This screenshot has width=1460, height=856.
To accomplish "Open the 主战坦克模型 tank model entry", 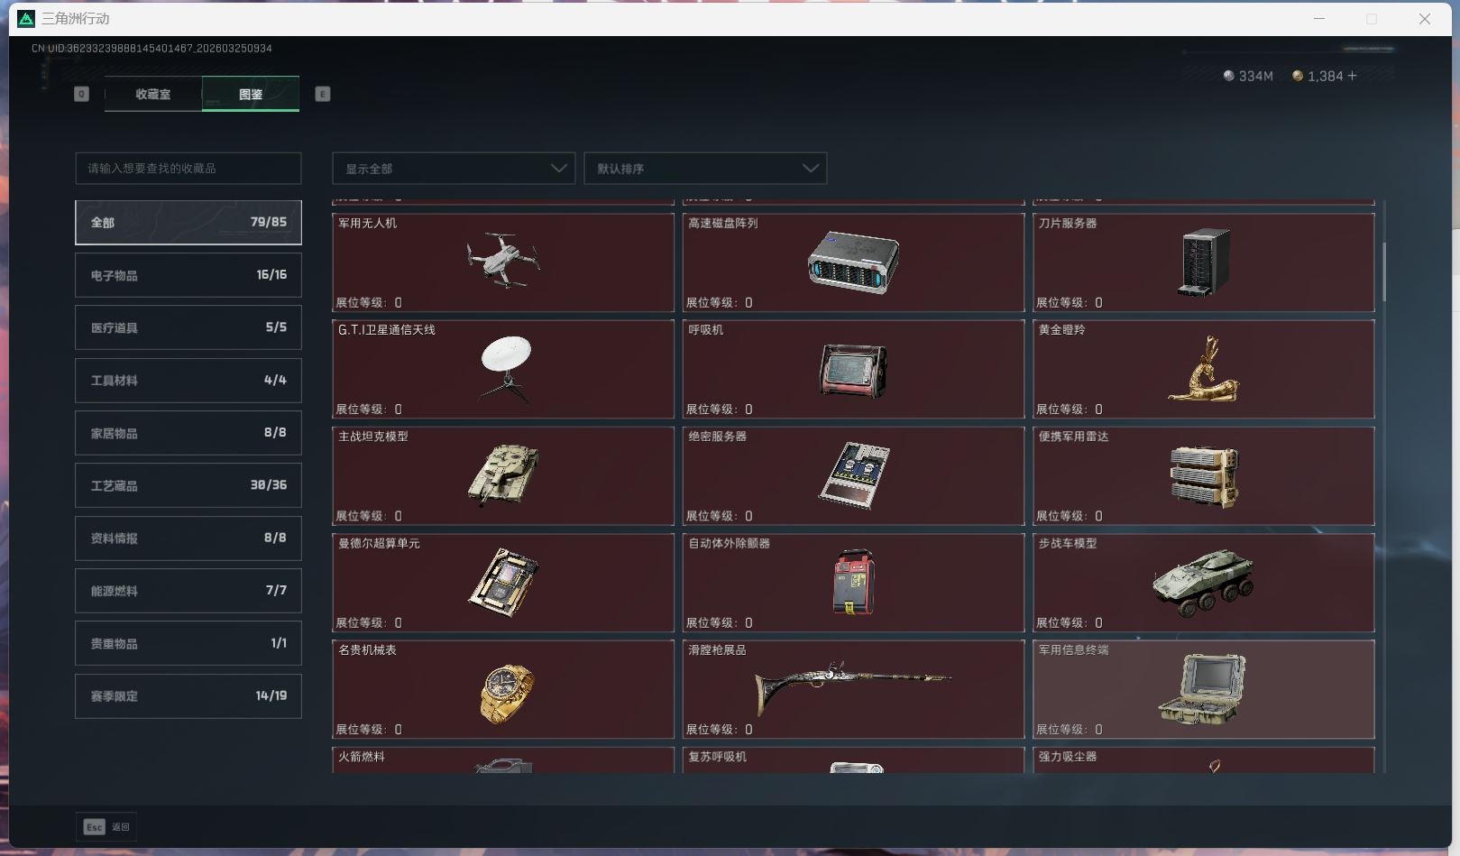I will click(x=502, y=476).
